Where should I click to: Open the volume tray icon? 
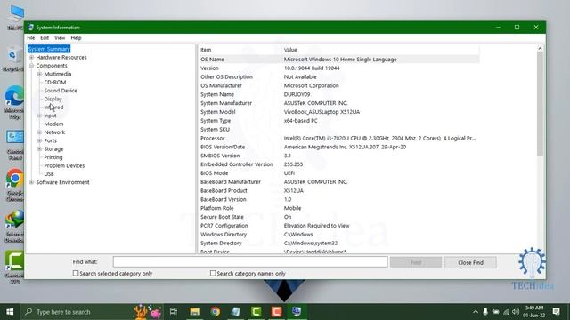pyautogui.click(x=516, y=312)
